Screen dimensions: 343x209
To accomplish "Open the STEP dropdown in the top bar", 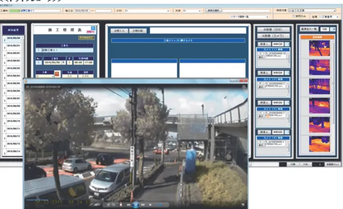I will [147, 11].
